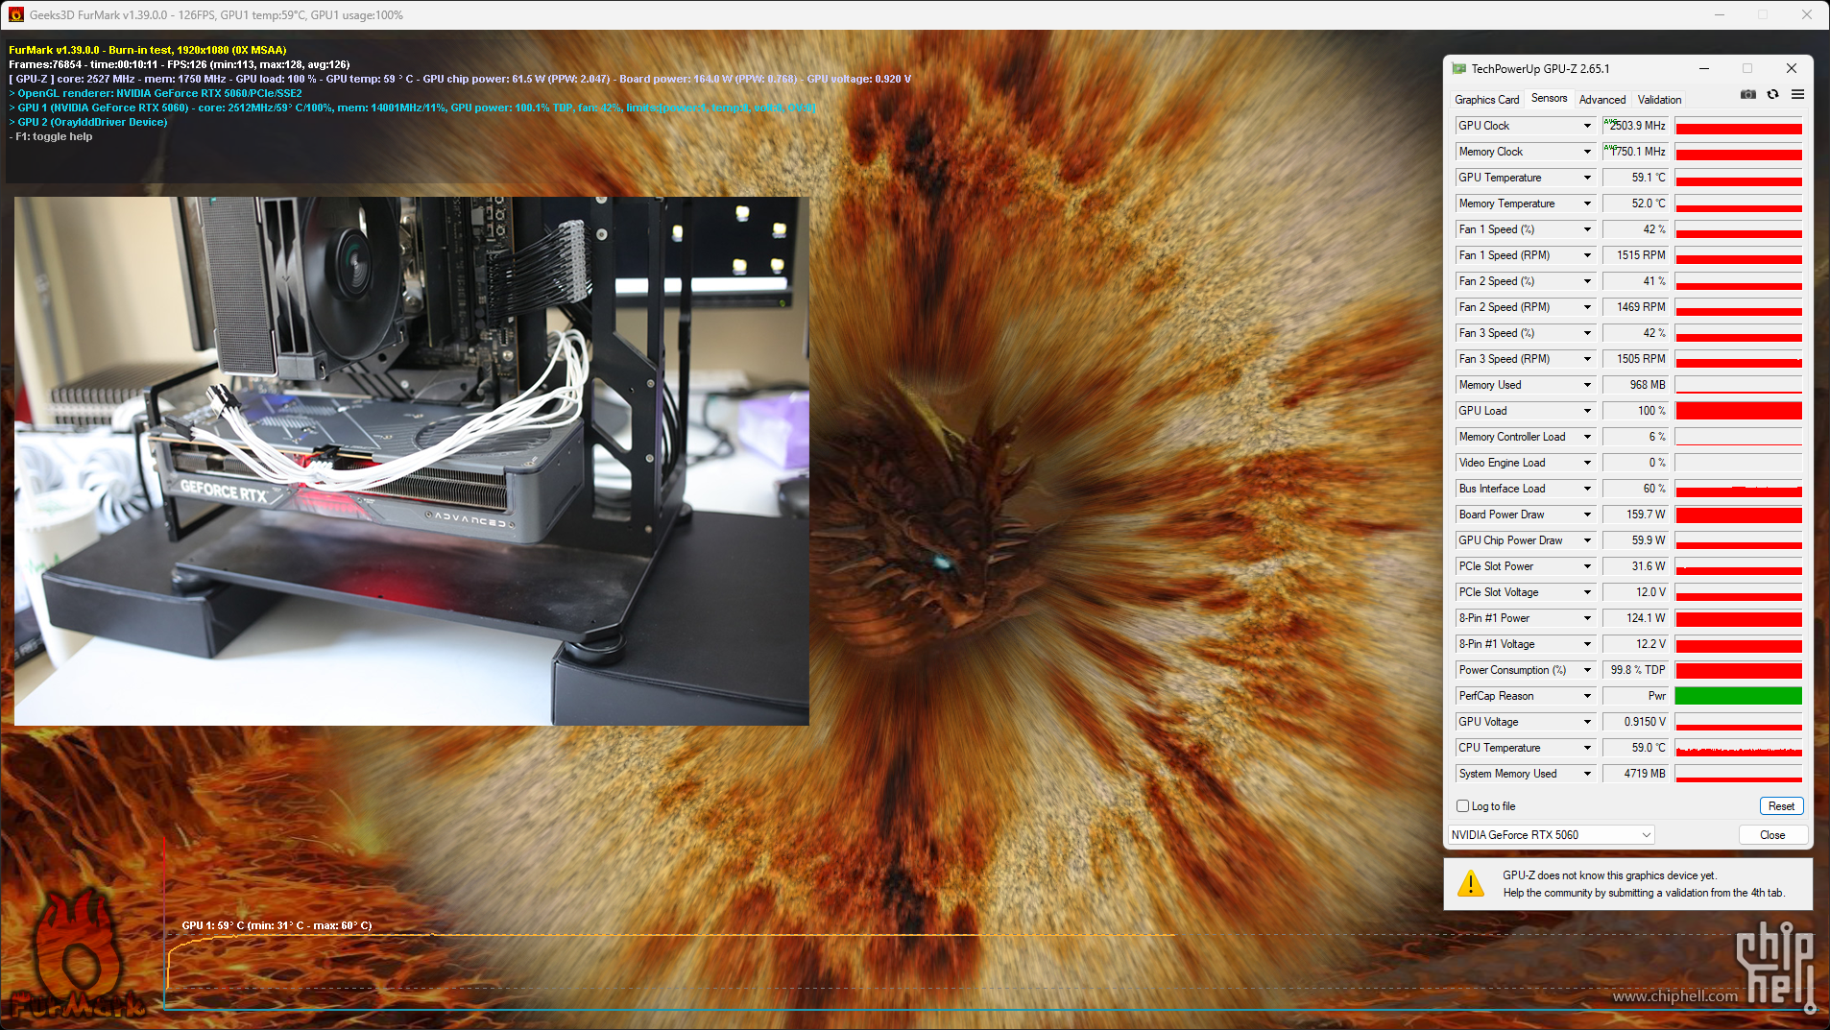Screen dimensions: 1830x1030
Task: Click the GPU-Z refresh icon
Action: pyautogui.click(x=1773, y=94)
